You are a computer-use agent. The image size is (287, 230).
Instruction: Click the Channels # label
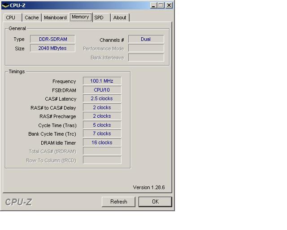[112, 40]
